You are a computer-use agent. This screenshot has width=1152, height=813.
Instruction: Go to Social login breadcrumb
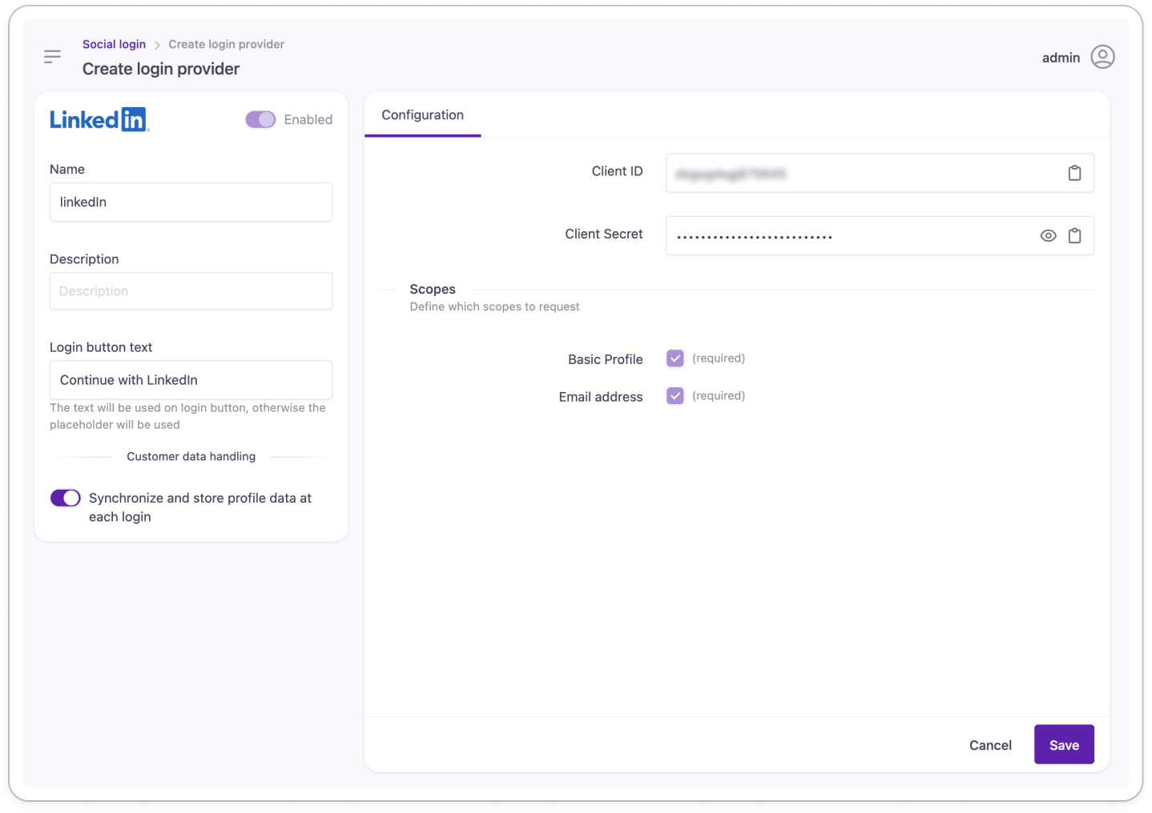pos(114,44)
